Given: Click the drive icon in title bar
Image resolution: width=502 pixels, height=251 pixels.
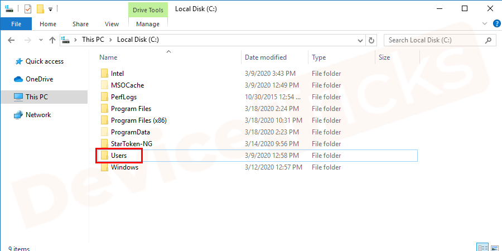Looking at the screenshot, I should (x=9, y=8).
